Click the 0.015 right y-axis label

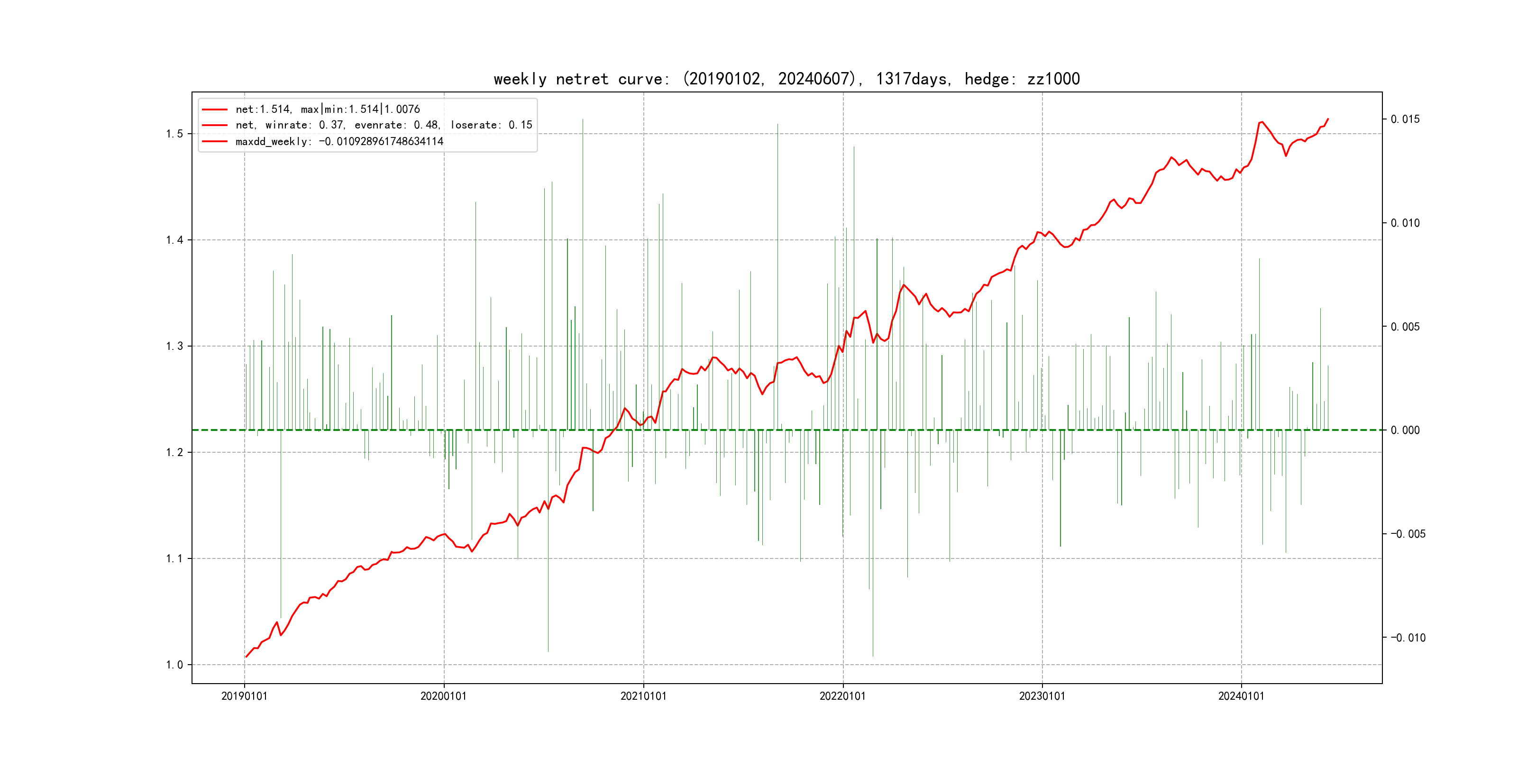coord(1405,119)
